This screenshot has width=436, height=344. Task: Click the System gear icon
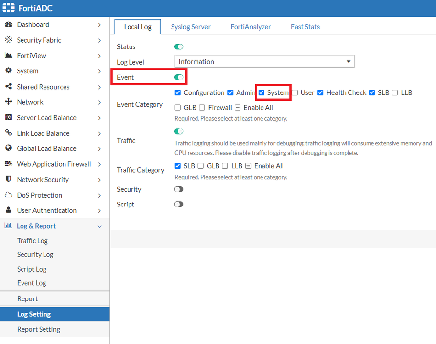point(9,70)
